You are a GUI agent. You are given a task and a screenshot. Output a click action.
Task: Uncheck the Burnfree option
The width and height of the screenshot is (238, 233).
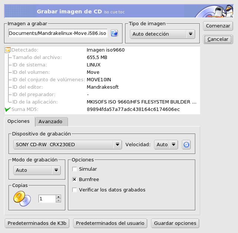(x=75, y=180)
